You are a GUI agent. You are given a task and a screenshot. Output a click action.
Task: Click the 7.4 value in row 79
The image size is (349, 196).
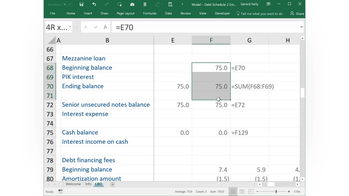[x=223, y=170]
